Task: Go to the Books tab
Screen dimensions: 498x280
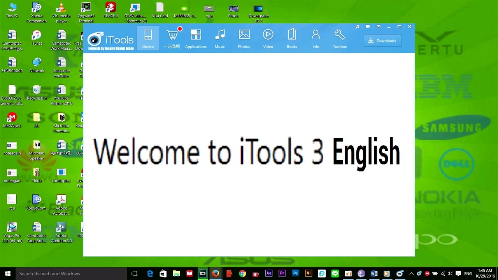Action: coord(292,38)
